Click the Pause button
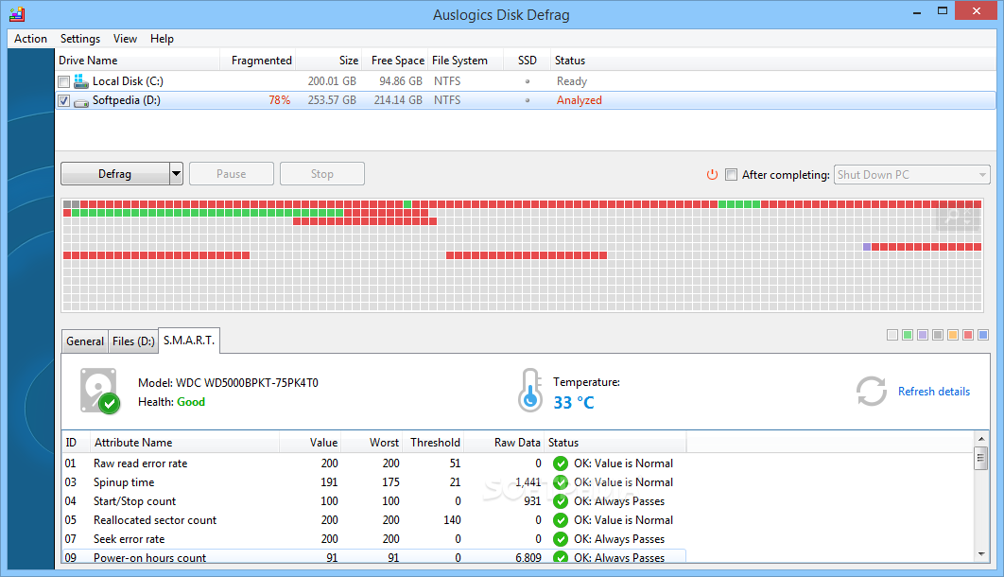The height and width of the screenshot is (577, 1004). pyautogui.click(x=232, y=173)
